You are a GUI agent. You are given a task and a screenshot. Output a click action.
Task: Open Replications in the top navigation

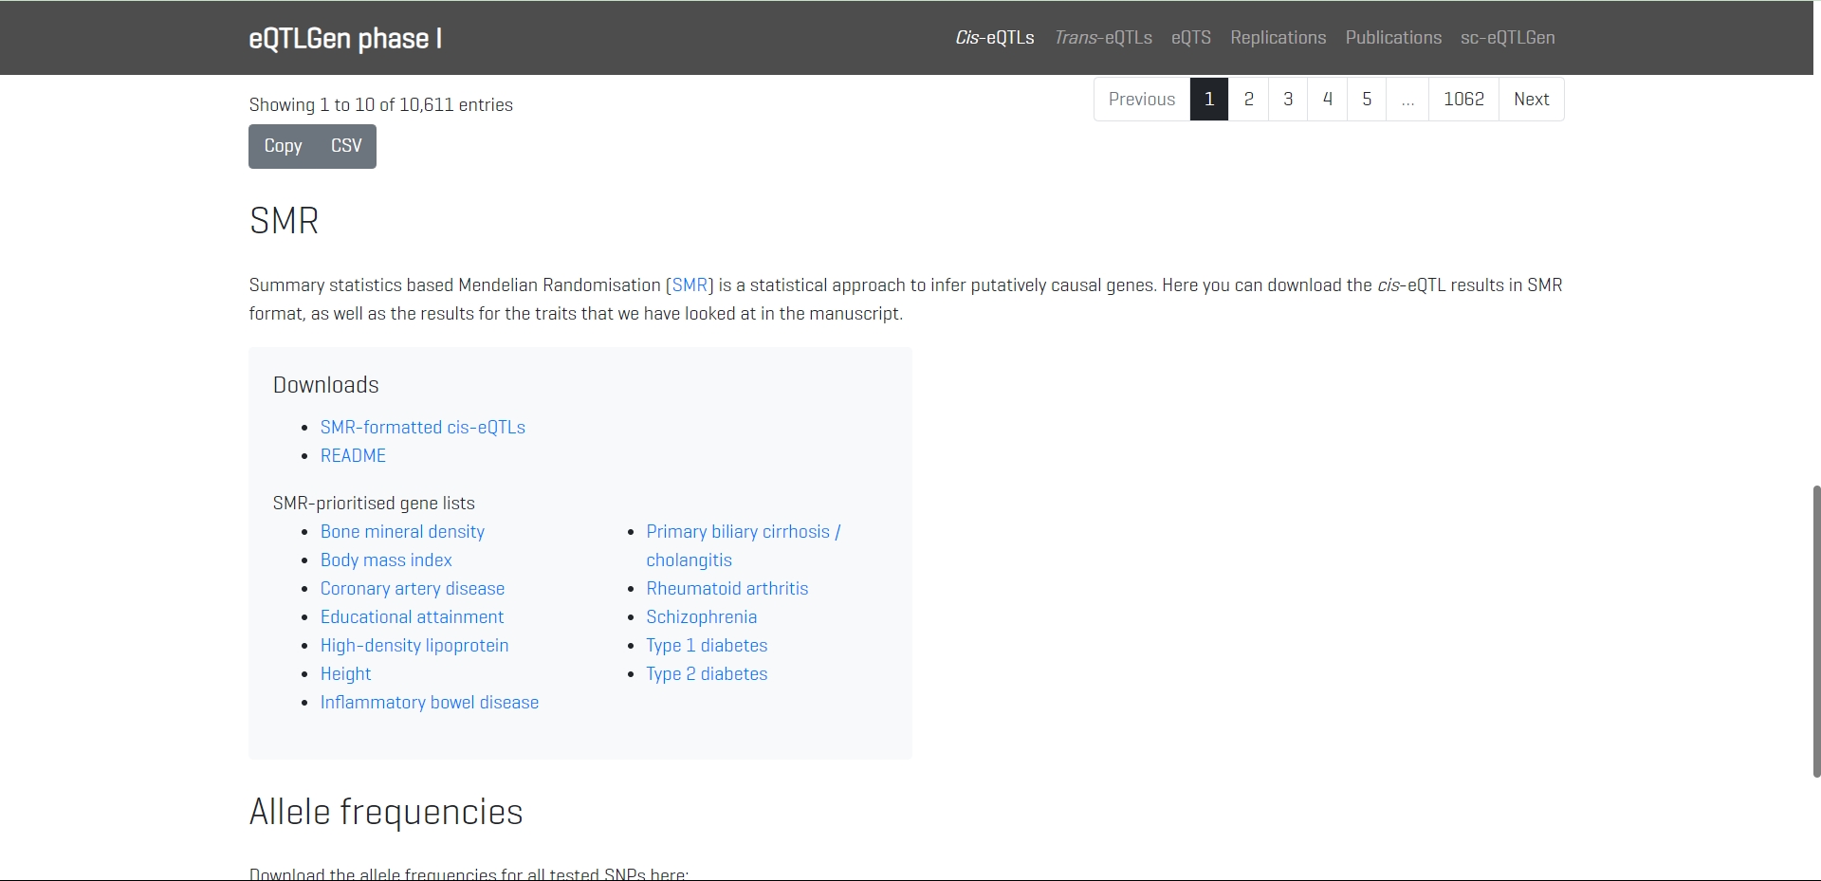click(1278, 38)
